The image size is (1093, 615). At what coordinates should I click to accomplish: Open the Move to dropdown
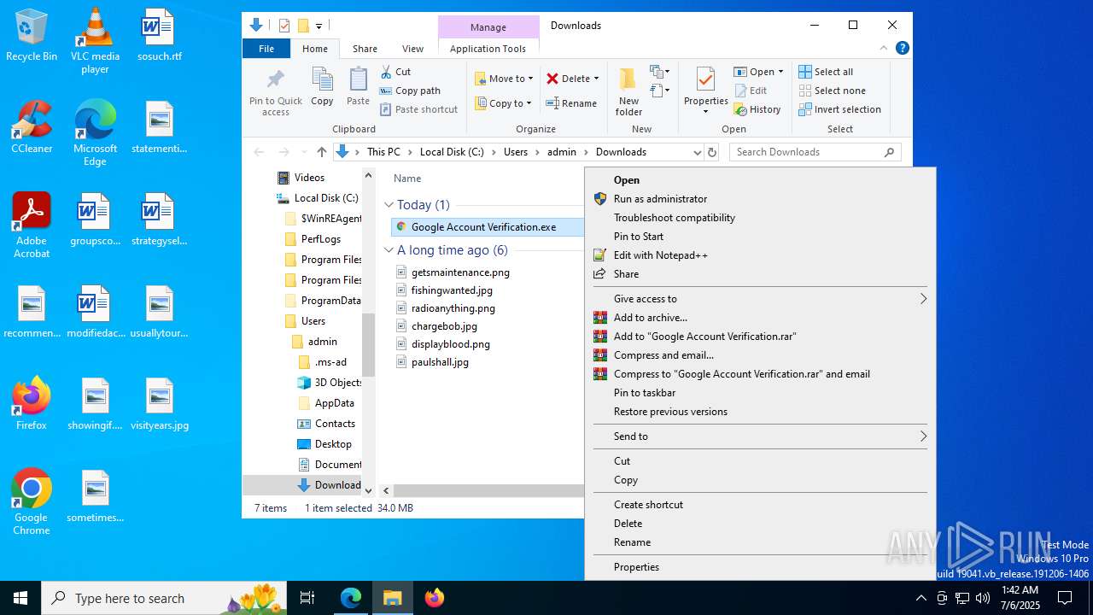pos(504,79)
